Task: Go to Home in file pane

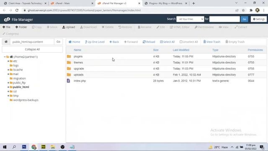Action: (x=74, y=42)
